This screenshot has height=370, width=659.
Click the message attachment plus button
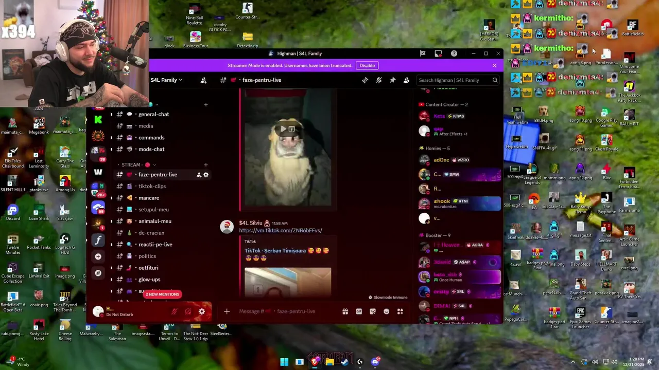click(x=227, y=311)
